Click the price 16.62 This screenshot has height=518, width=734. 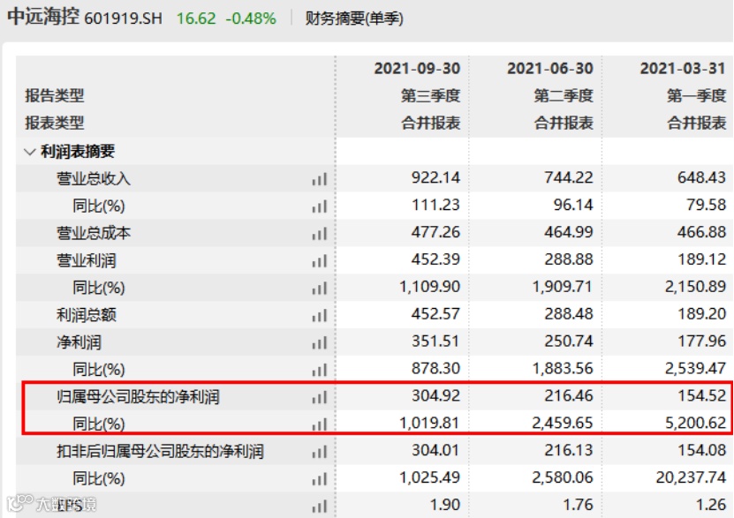coord(196,19)
